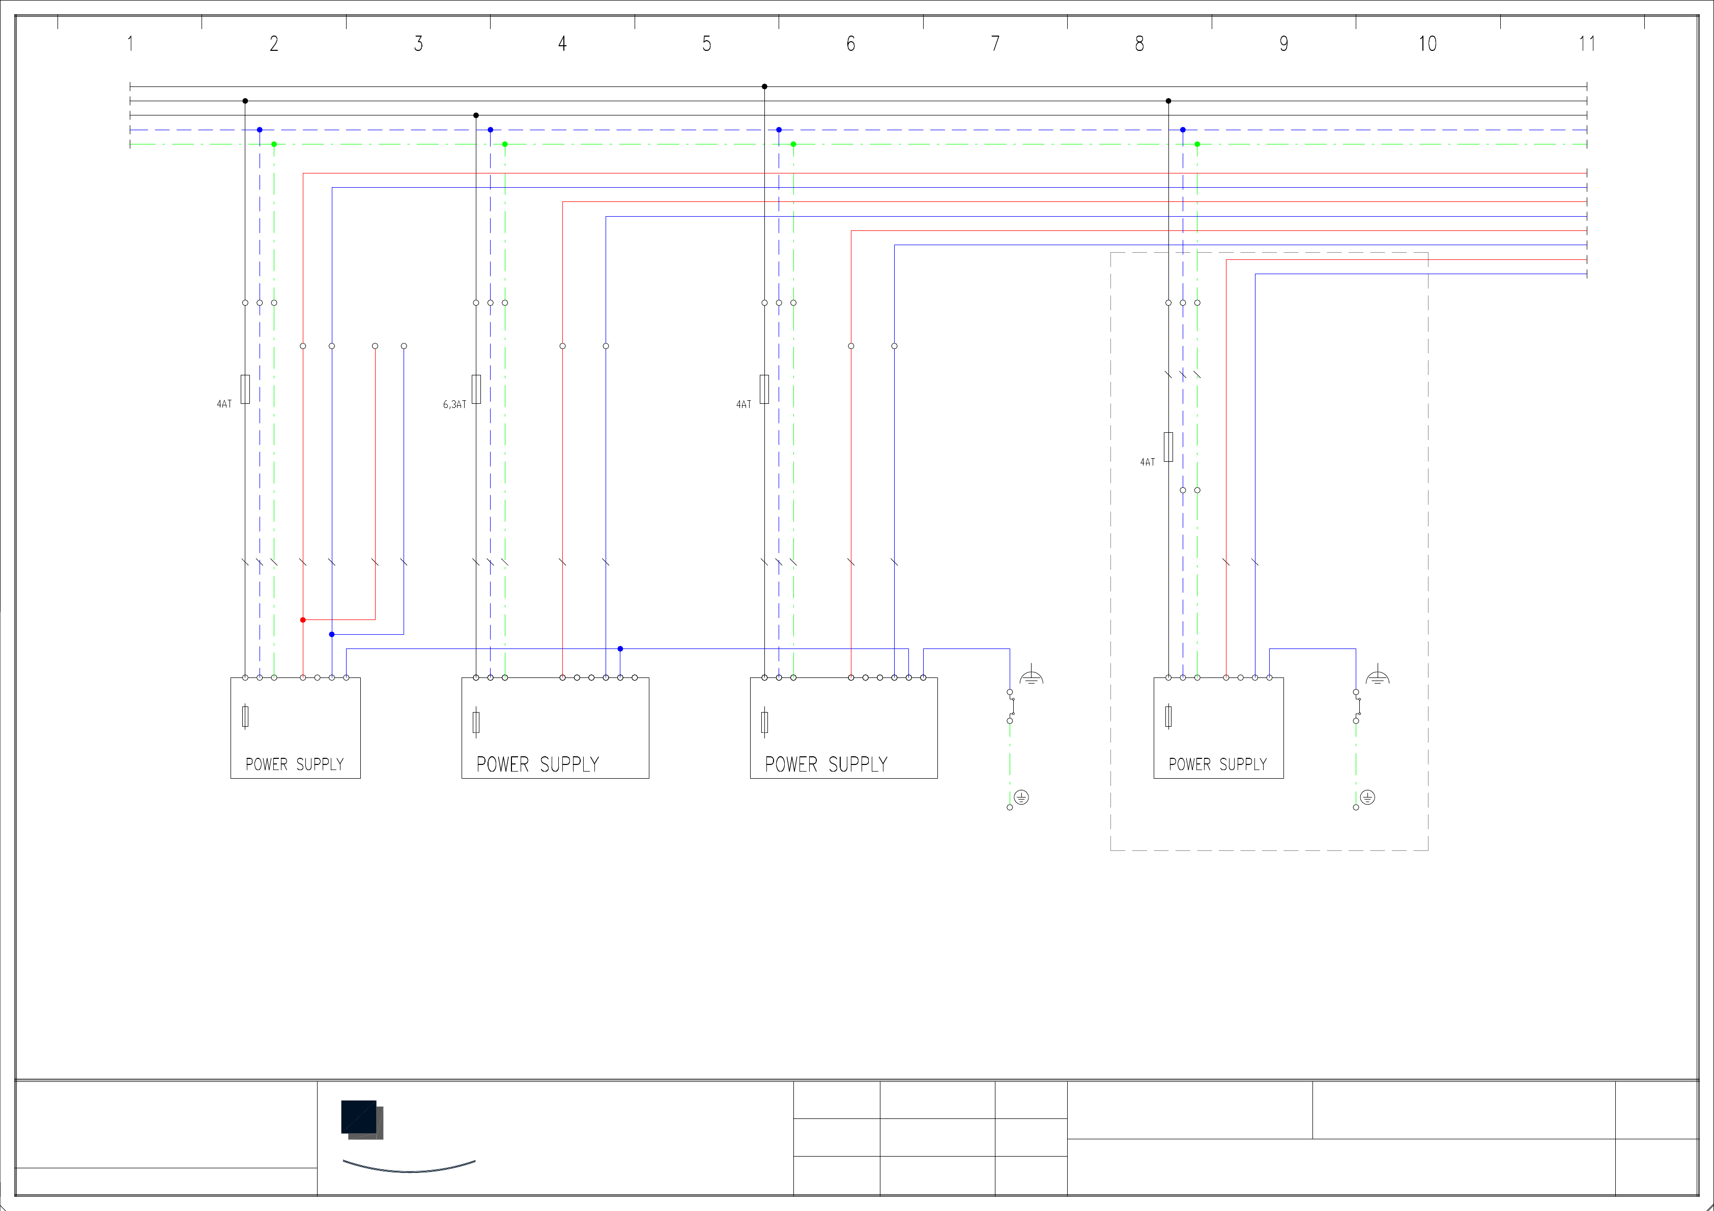The height and width of the screenshot is (1211, 1714).
Task: Select the switch contact inside dashed enclosure
Action: tap(1357, 706)
